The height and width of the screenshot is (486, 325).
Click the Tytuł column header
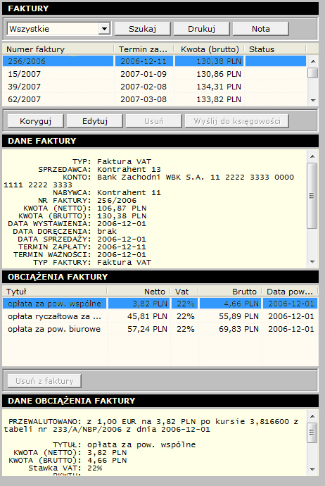54,292
